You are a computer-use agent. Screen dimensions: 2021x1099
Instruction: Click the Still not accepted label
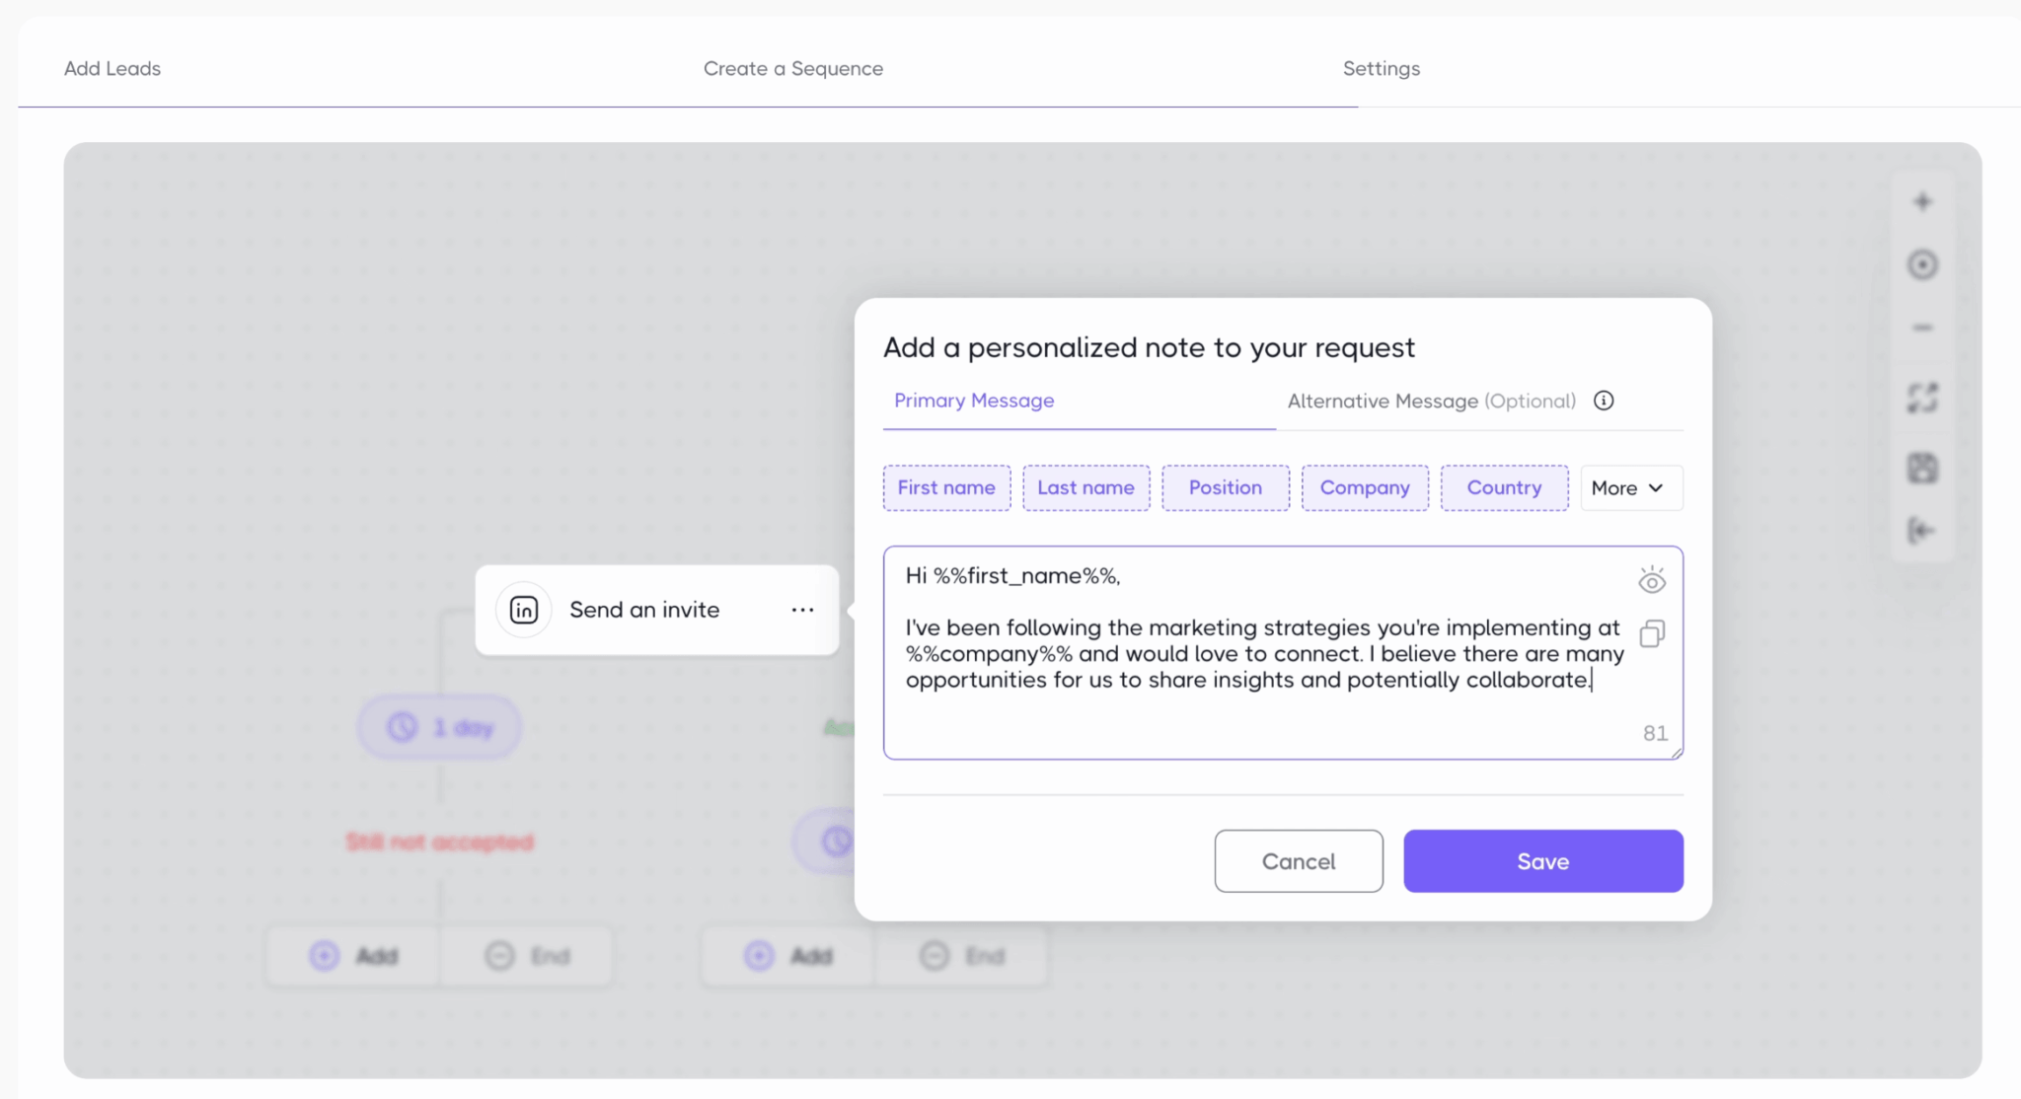[x=439, y=842]
